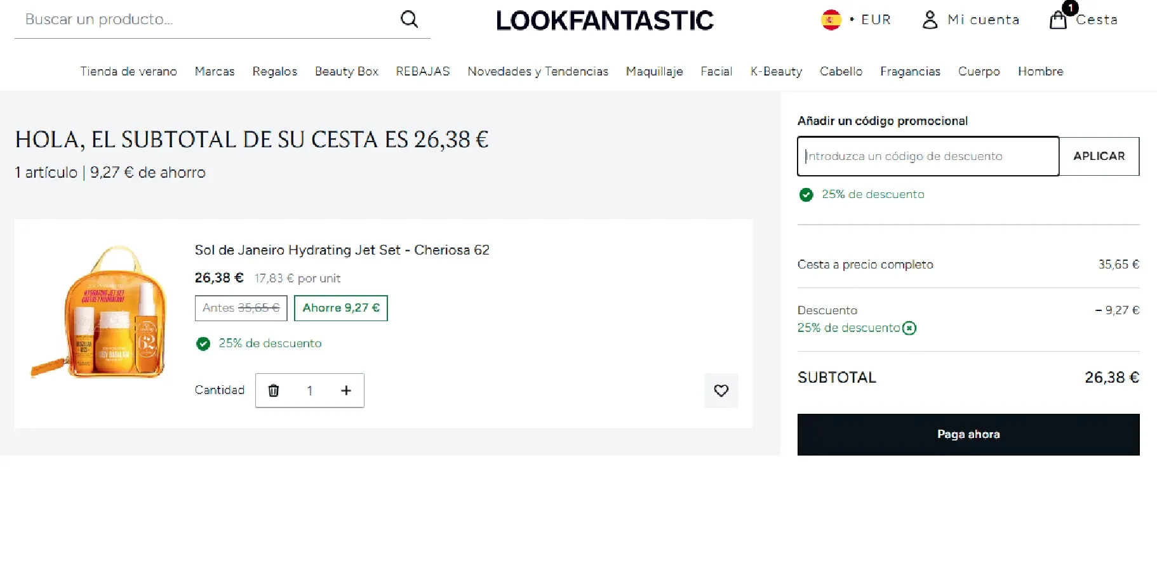Open the Cesta shopping bag icon

coord(1059,20)
